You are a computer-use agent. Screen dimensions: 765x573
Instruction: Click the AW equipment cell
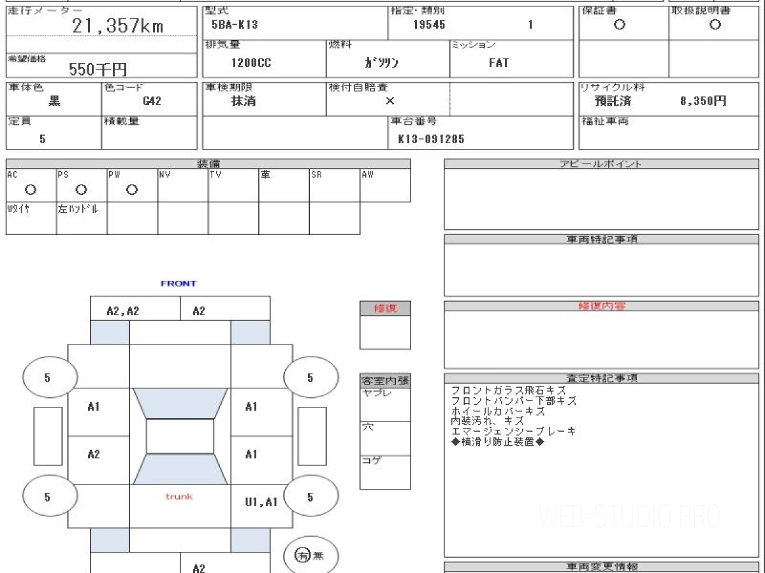[385, 185]
